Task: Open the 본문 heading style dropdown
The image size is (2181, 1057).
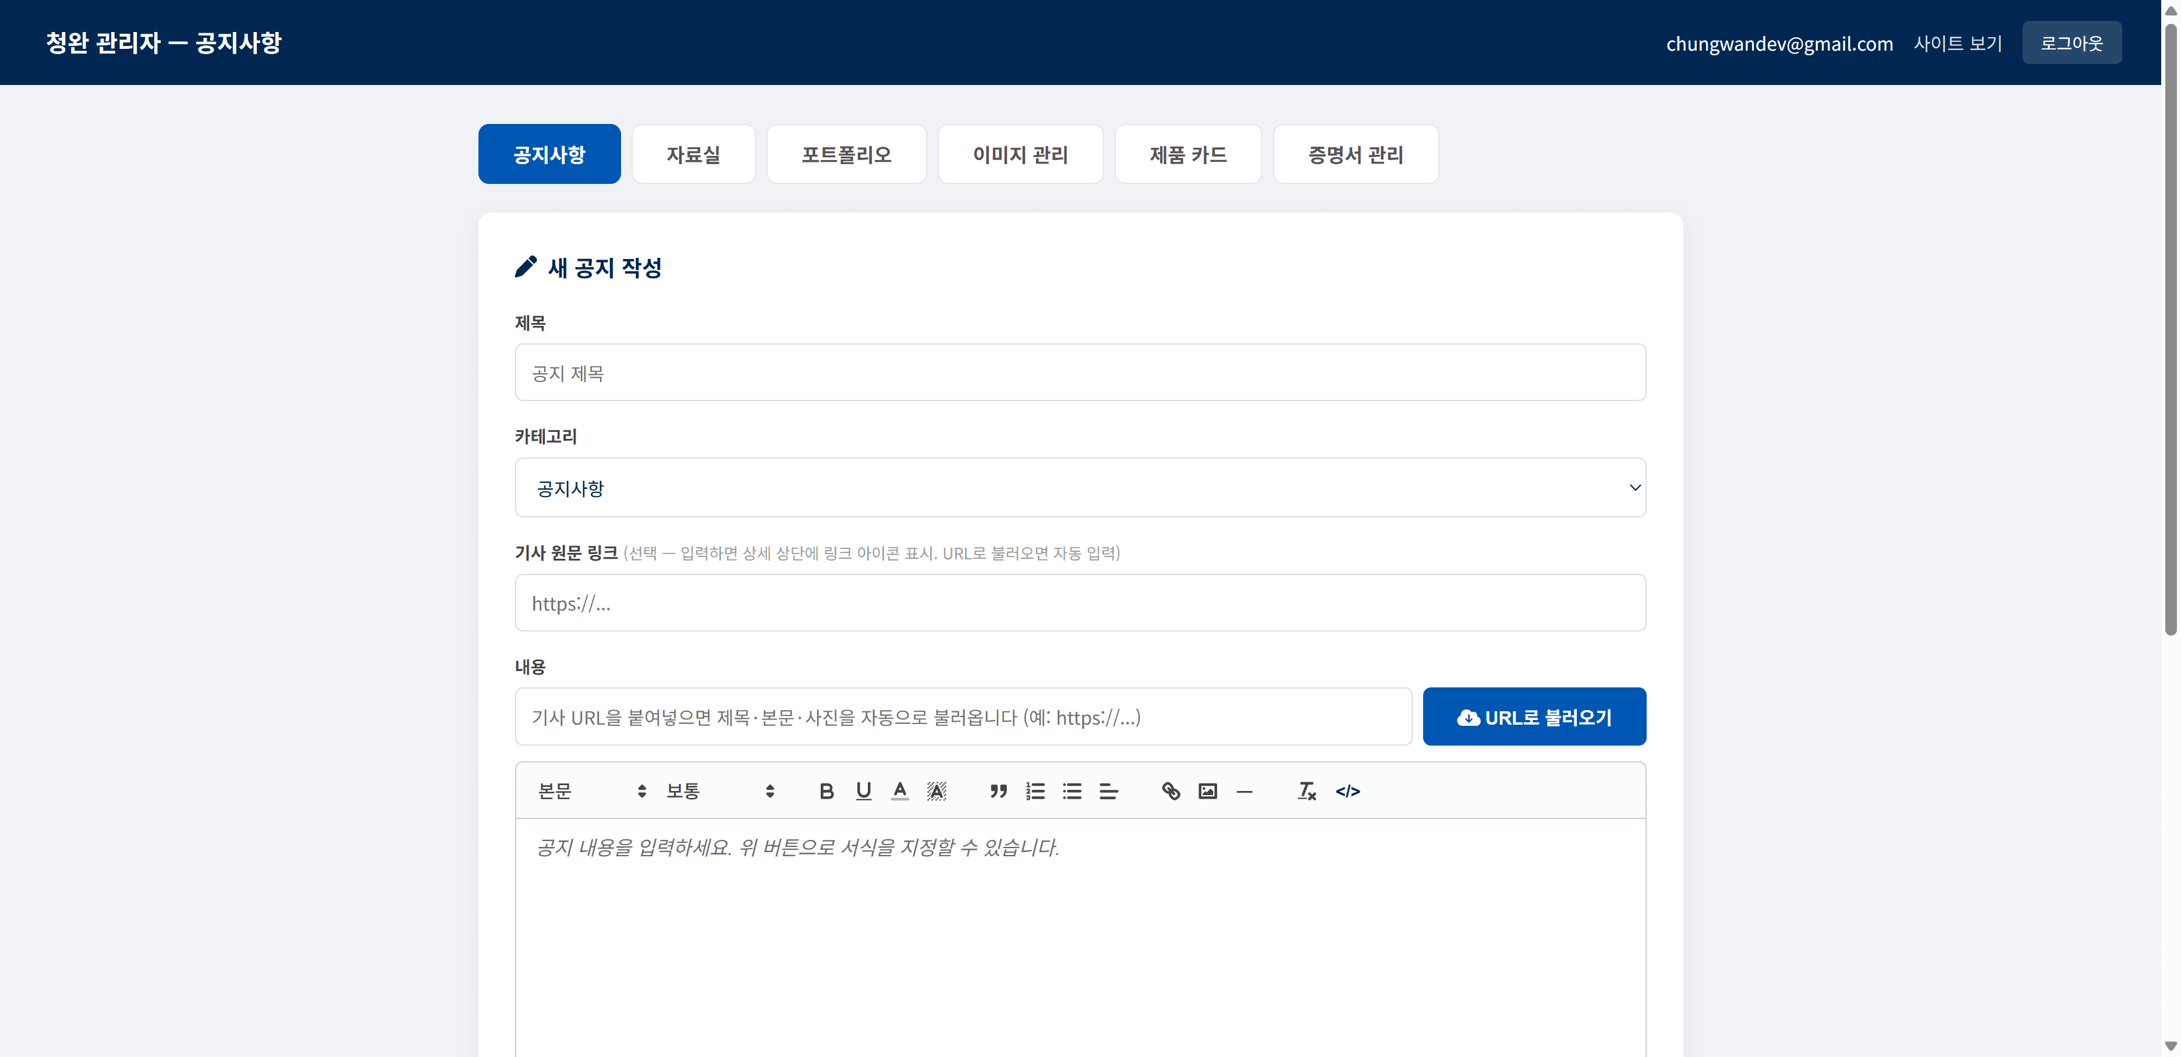Action: click(x=592, y=791)
